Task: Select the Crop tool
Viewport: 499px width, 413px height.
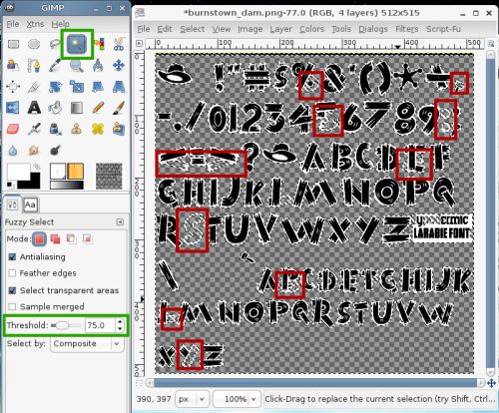Action: 34,87
